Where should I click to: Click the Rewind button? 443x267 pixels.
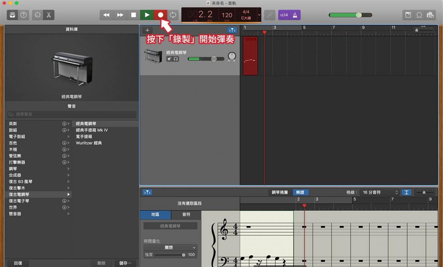pos(107,15)
